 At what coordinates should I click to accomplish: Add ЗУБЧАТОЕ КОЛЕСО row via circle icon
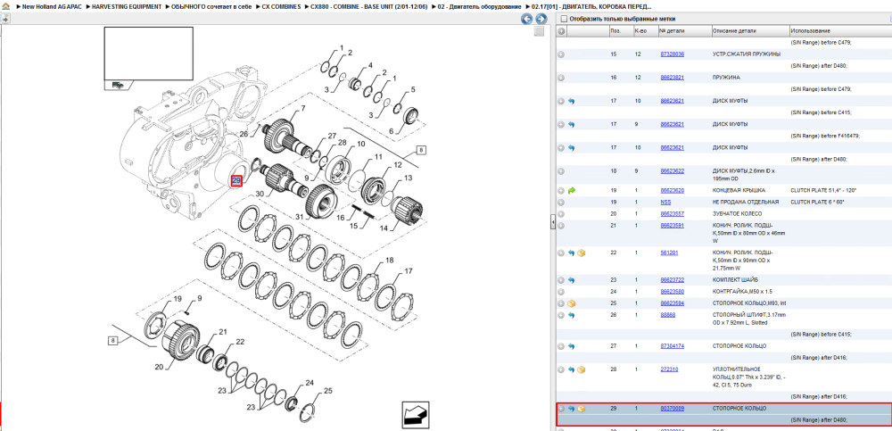coord(561,214)
